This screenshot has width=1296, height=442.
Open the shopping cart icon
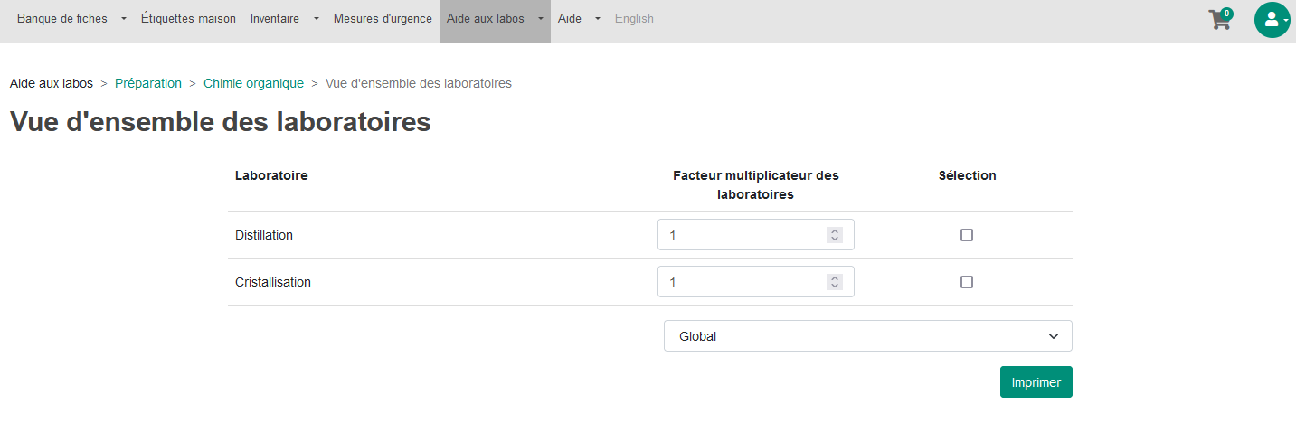(x=1220, y=20)
